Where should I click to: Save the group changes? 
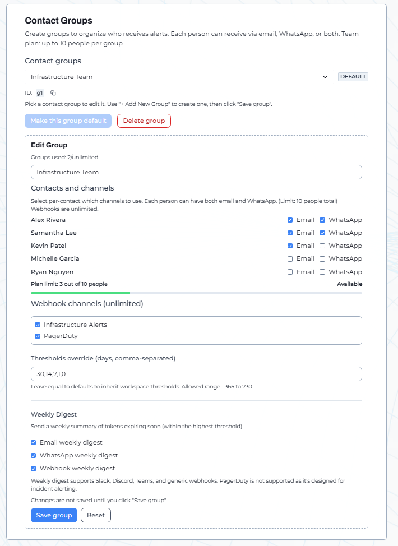tap(54, 515)
